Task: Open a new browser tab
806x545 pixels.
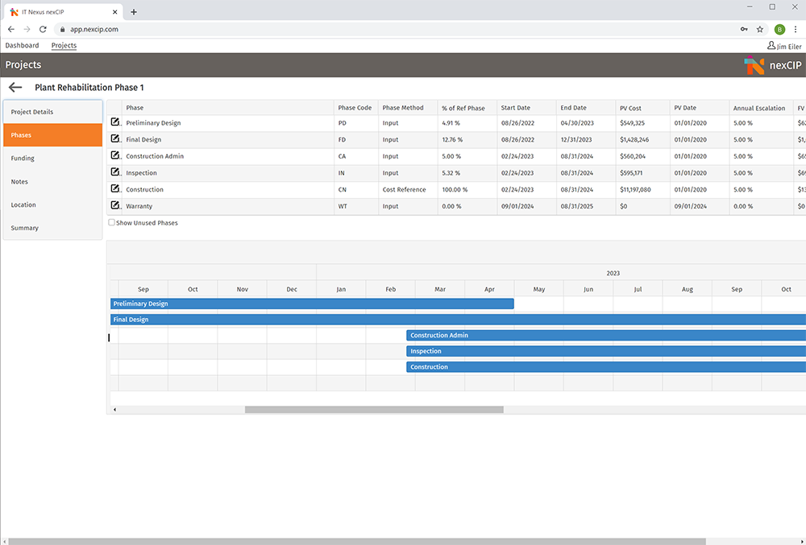Action: pos(134,12)
